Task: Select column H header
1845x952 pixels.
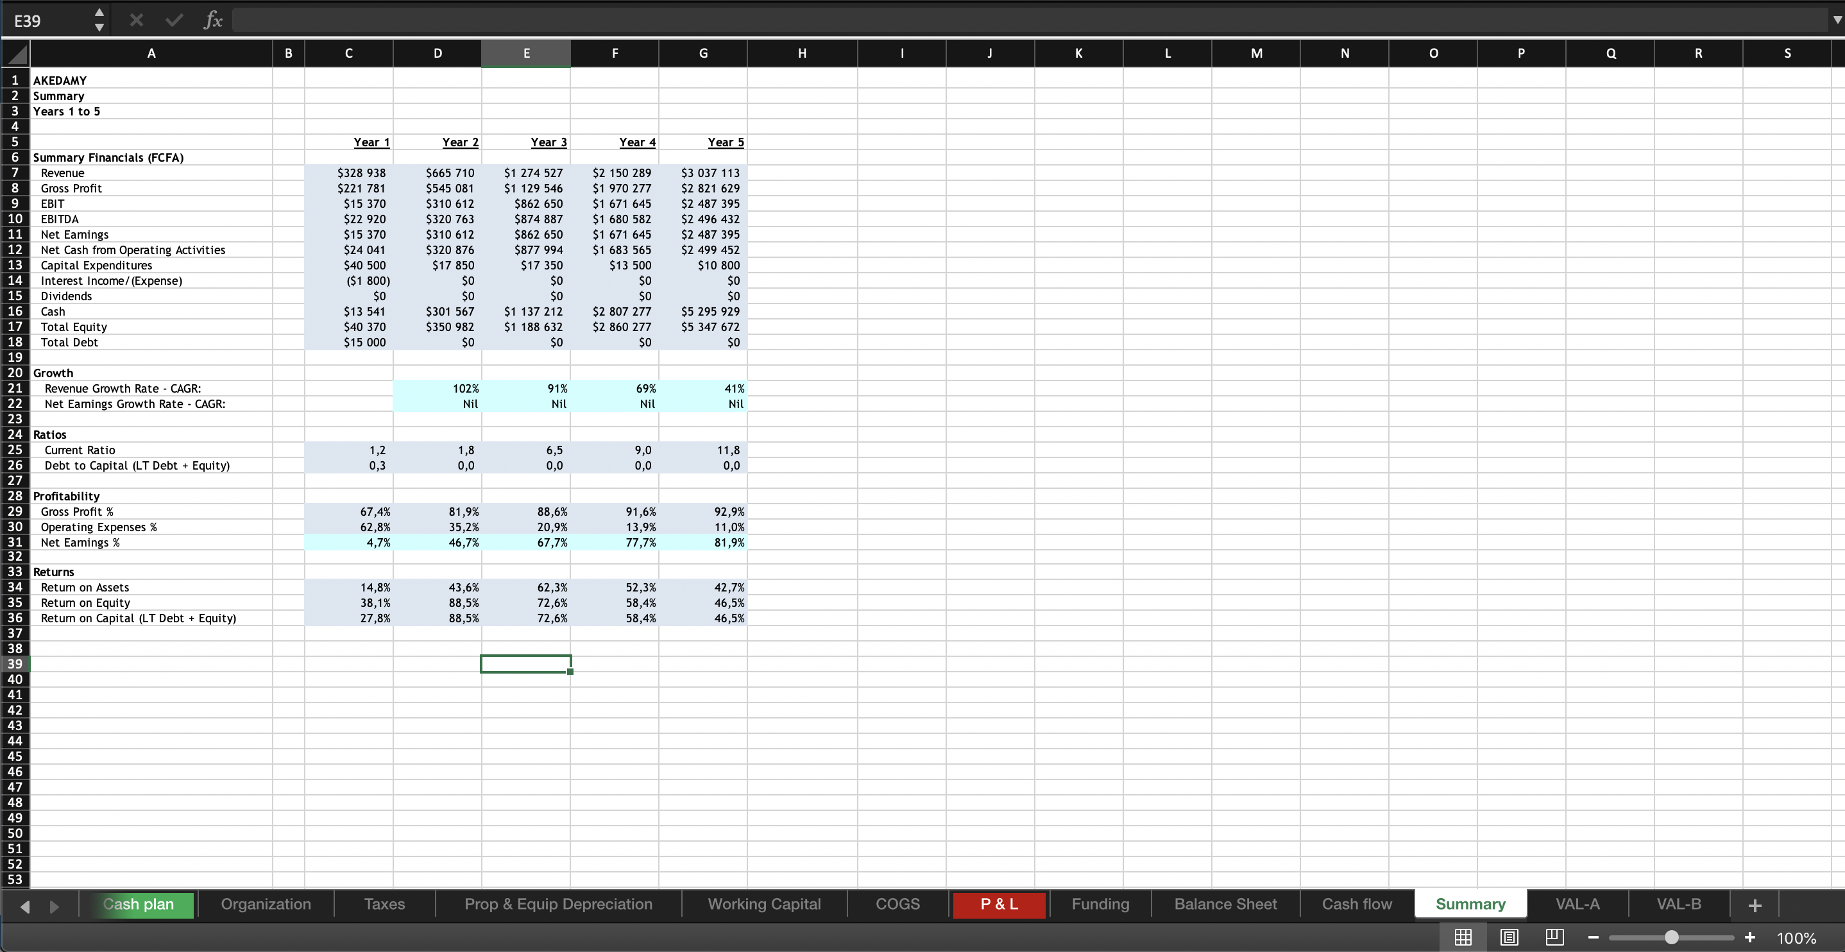Action: point(802,53)
